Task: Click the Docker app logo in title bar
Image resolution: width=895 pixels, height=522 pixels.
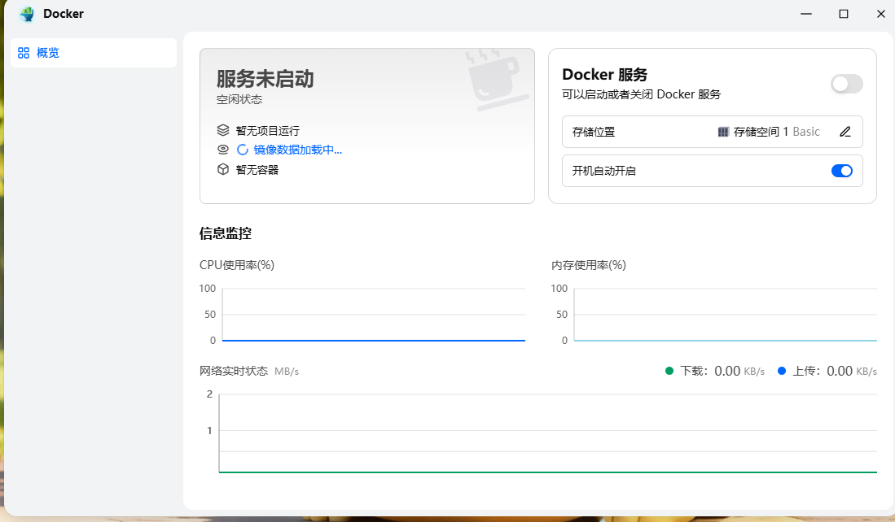Action: tap(27, 14)
